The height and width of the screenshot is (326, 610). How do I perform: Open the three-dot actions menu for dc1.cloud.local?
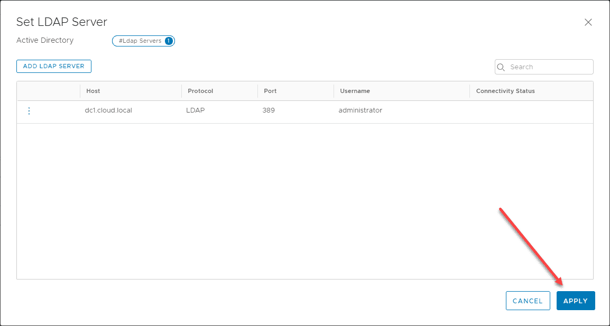click(29, 111)
